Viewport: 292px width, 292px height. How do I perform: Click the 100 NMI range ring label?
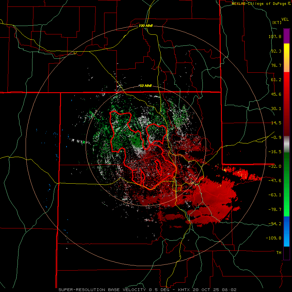tap(146, 26)
